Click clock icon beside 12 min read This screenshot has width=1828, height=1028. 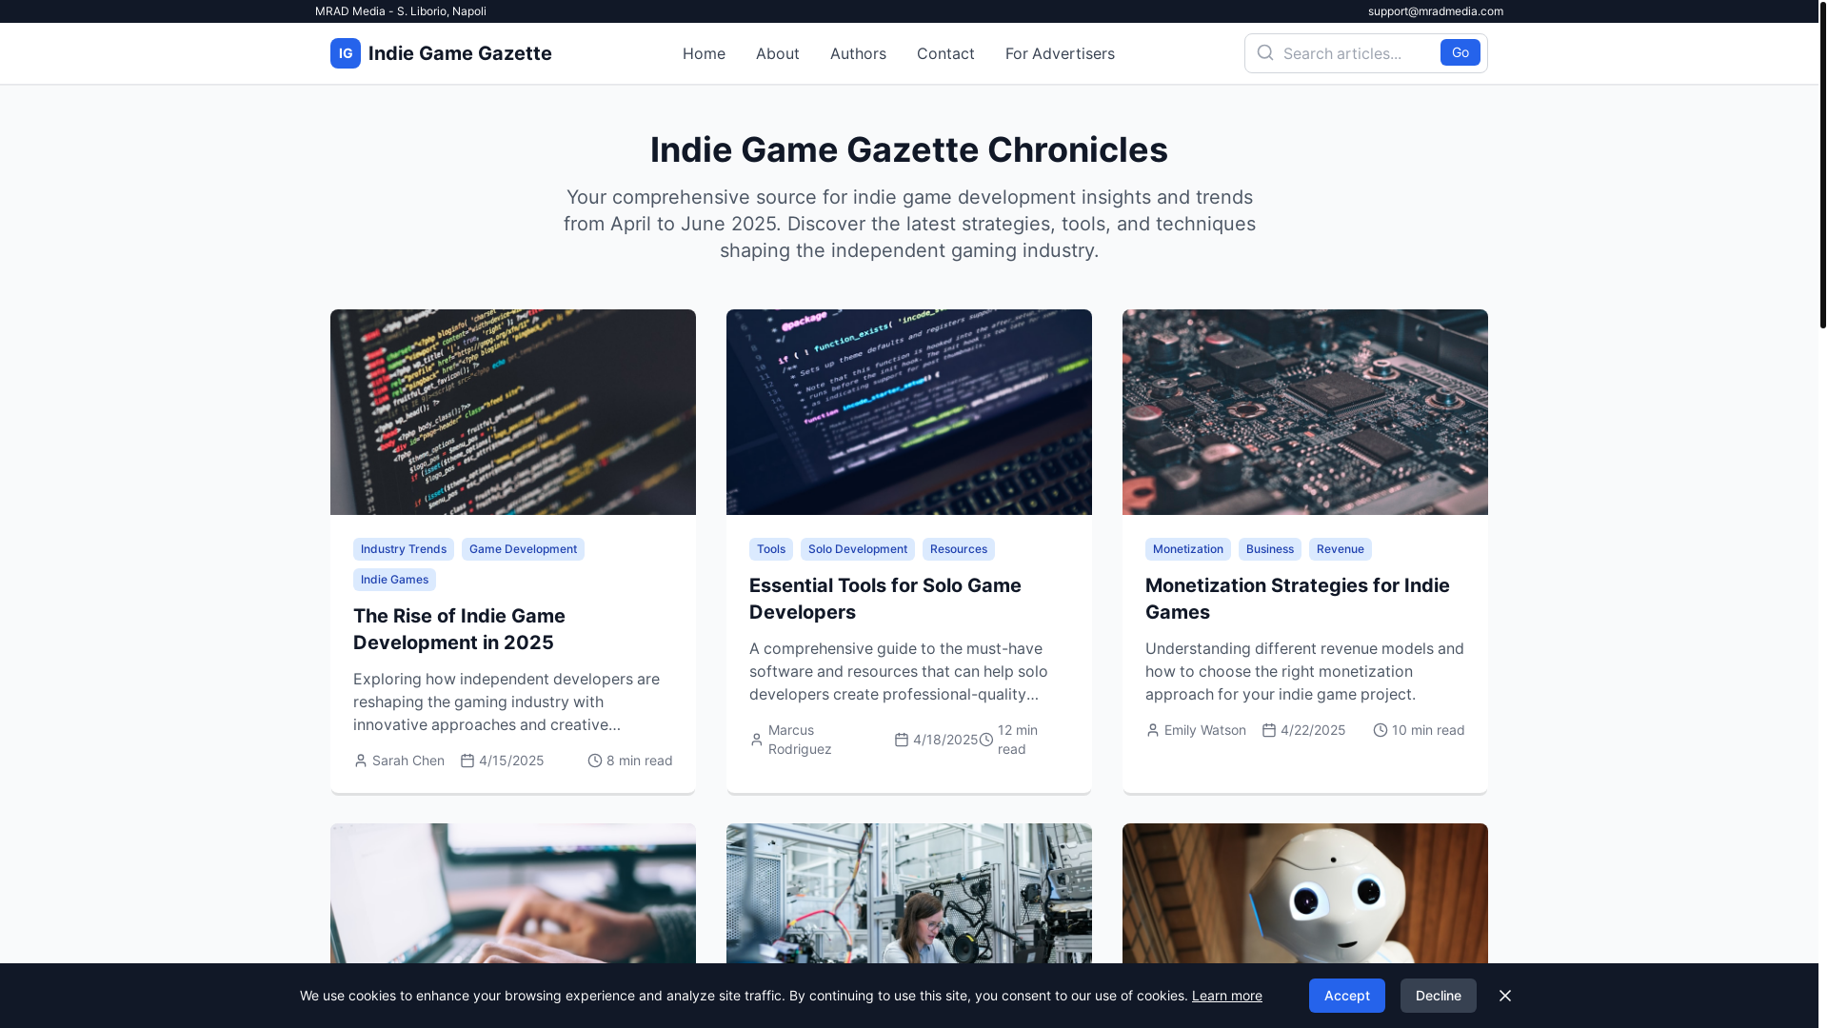point(986,740)
